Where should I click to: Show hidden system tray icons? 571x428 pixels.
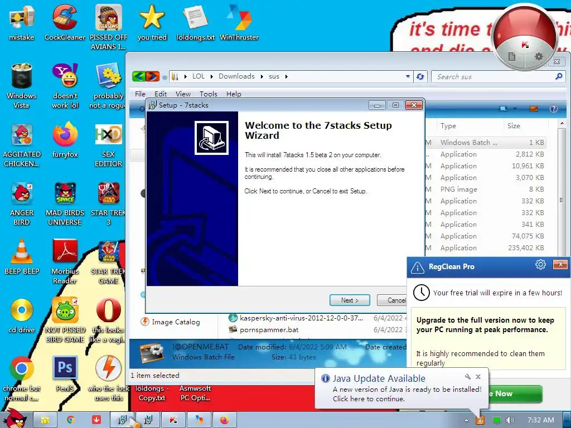467,420
